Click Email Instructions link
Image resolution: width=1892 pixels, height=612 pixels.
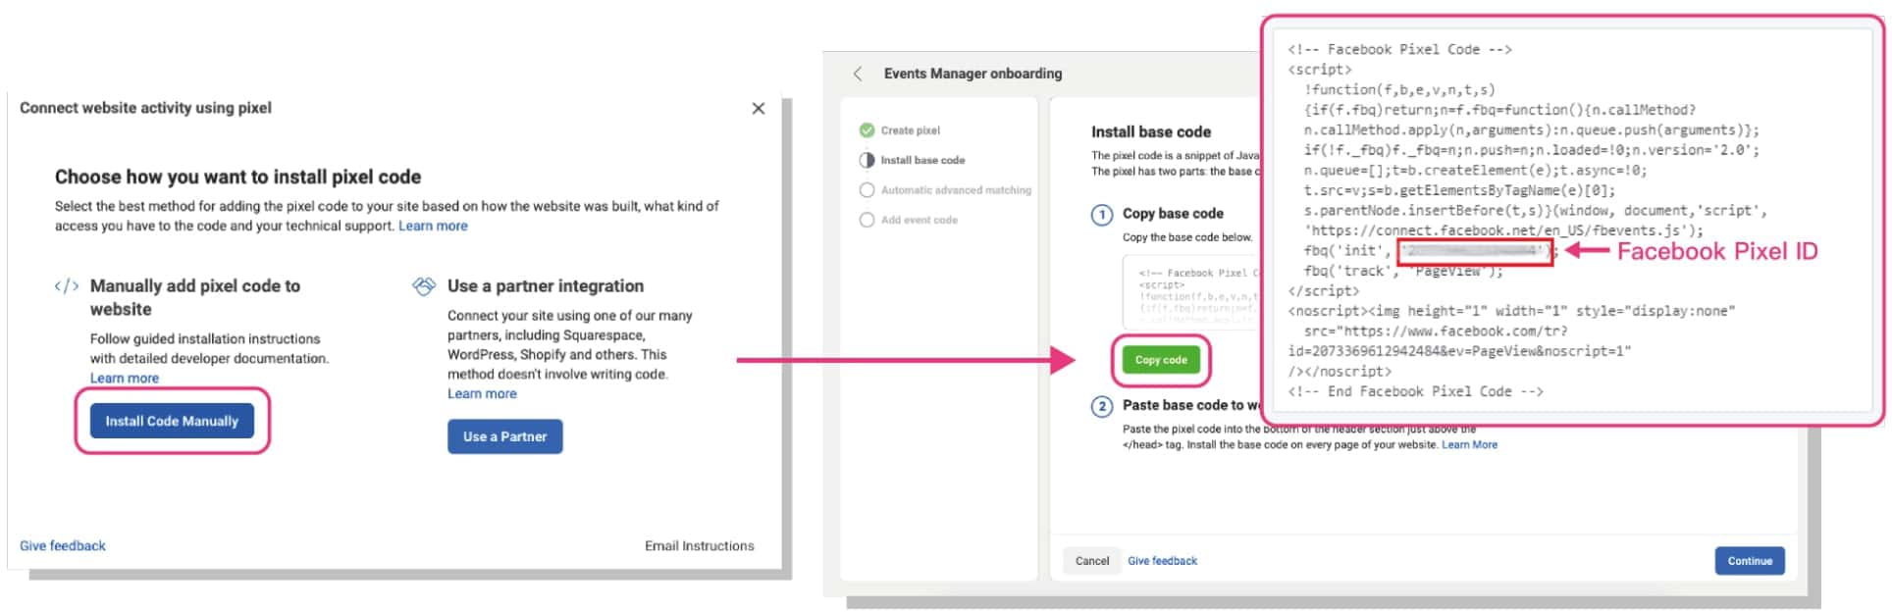[x=700, y=545]
